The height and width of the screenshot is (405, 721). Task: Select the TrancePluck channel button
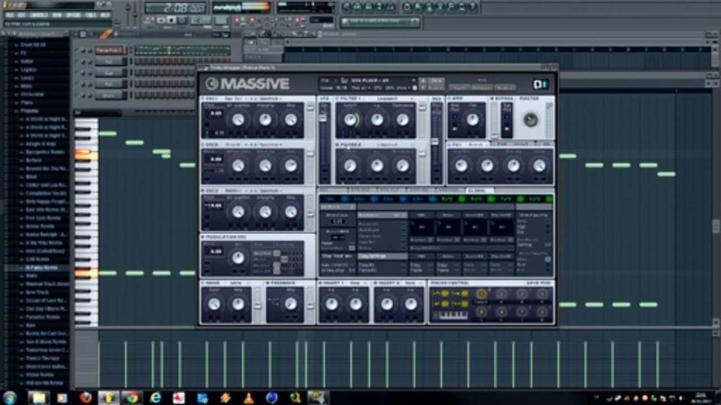point(109,50)
